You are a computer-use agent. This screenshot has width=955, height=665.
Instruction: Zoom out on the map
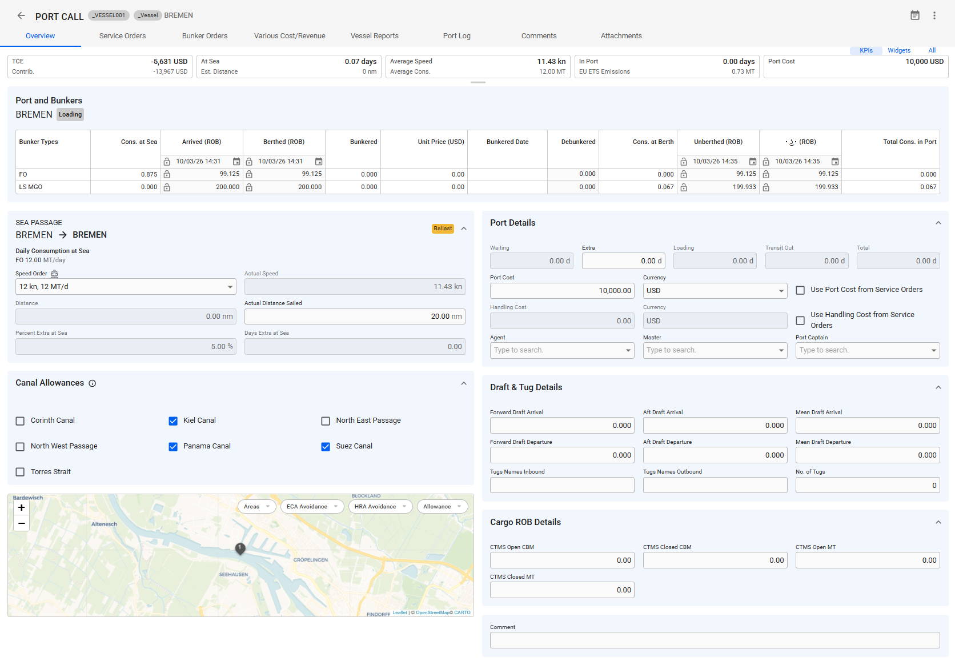(x=21, y=523)
